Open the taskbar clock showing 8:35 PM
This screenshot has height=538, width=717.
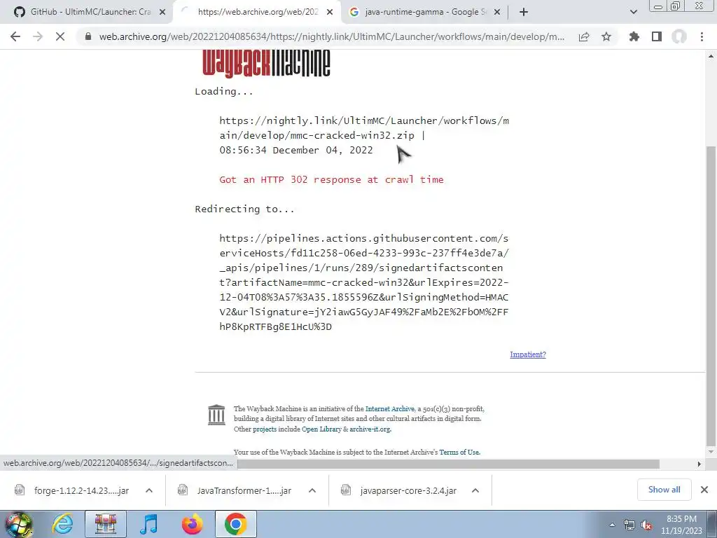click(681, 525)
